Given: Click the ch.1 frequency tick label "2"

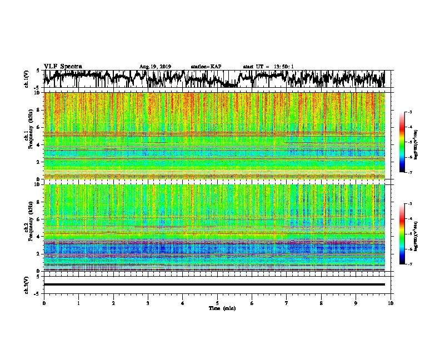Looking at the screenshot, I should [39, 162].
